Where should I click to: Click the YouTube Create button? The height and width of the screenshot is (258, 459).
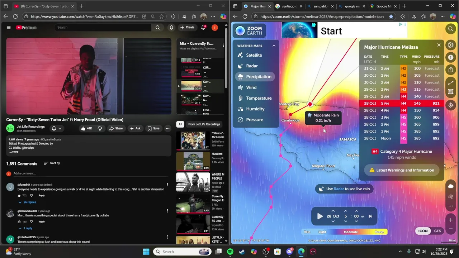coord(187,27)
